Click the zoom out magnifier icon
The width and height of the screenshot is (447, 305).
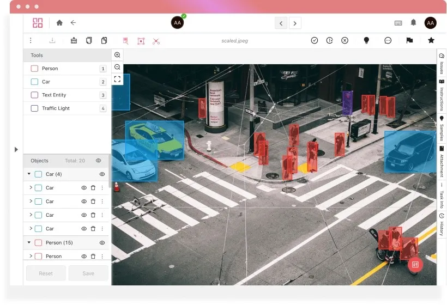[x=117, y=67]
